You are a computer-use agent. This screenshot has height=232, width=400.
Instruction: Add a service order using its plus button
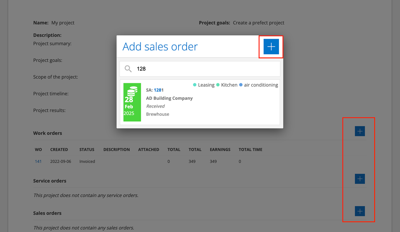(360, 179)
